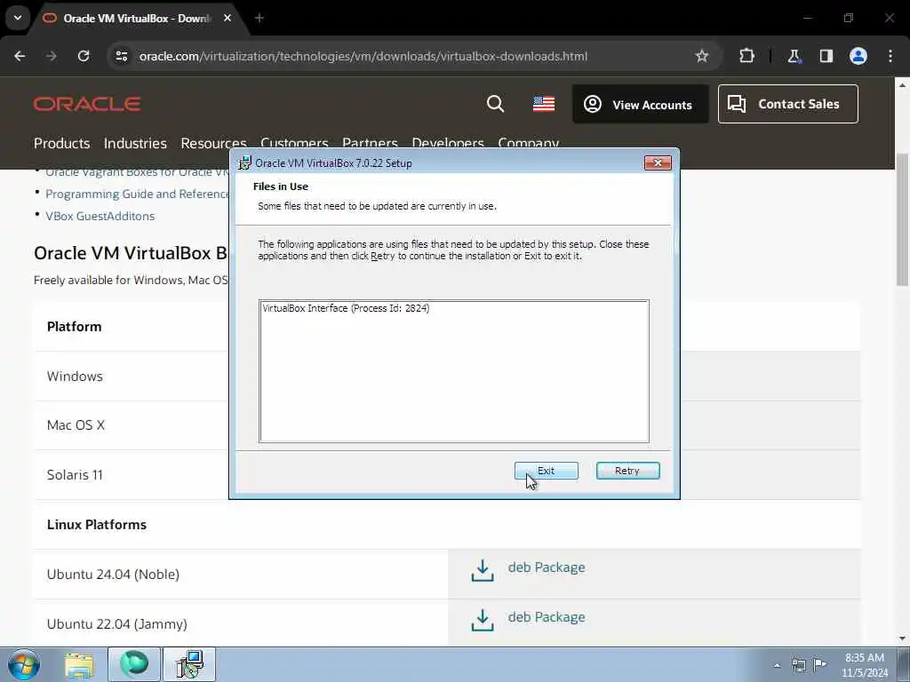Click the Exit button in the setup dialog
This screenshot has width=910, height=682.
(547, 471)
